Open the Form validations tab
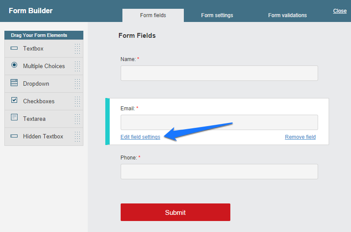The width and height of the screenshot is (351, 232). (287, 15)
